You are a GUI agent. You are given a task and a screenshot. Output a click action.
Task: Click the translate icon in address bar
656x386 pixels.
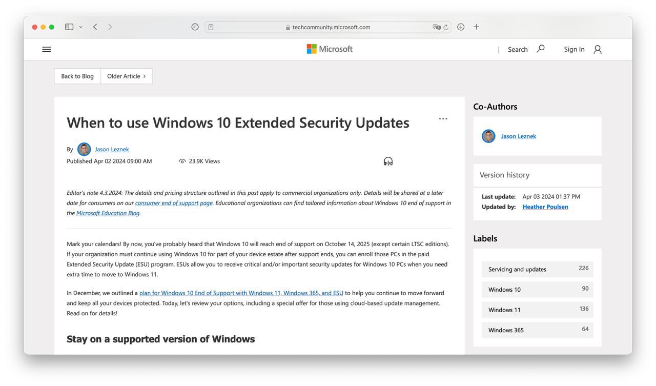point(436,27)
